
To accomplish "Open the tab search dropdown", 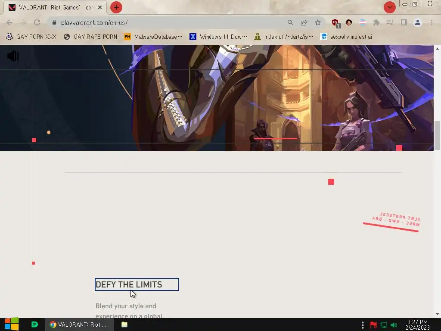I will 389,8.
